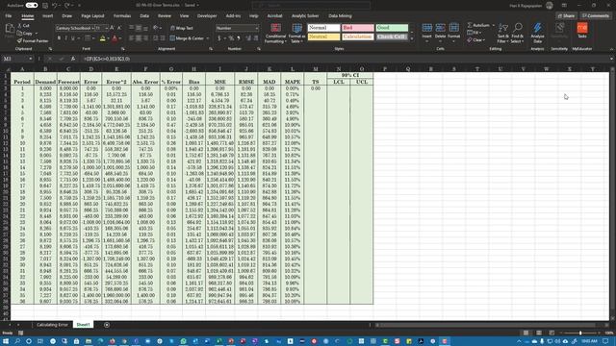This screenshot has width=616, height=346.
Task: Apply the red font color
Action: click(x=115, y=38)
